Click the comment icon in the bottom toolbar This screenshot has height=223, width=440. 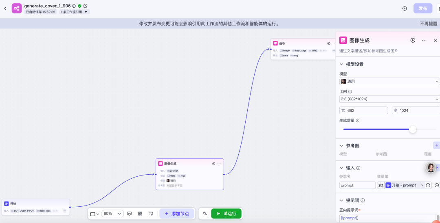(130, 213)
